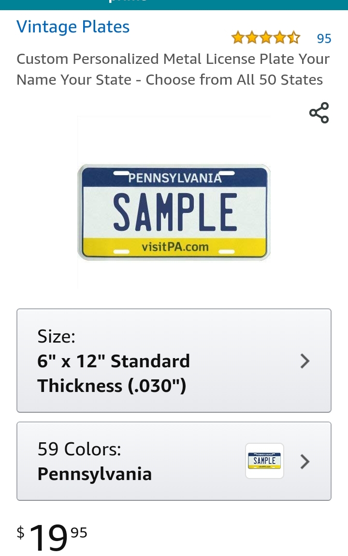Expand the Size option chevron

(304, 361)
